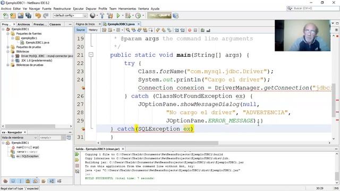Image resolution: width=340 pixels, height=191 pixels.
Task: Expand the Driver MySQL JDBC library node
Action: pyautogui.click(x=13, y=56)
